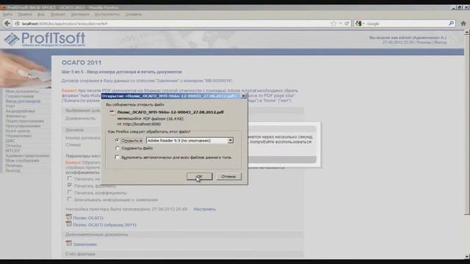470x264 pixels.
Task: Click the ProfITsoft logo
Action: 45,39
